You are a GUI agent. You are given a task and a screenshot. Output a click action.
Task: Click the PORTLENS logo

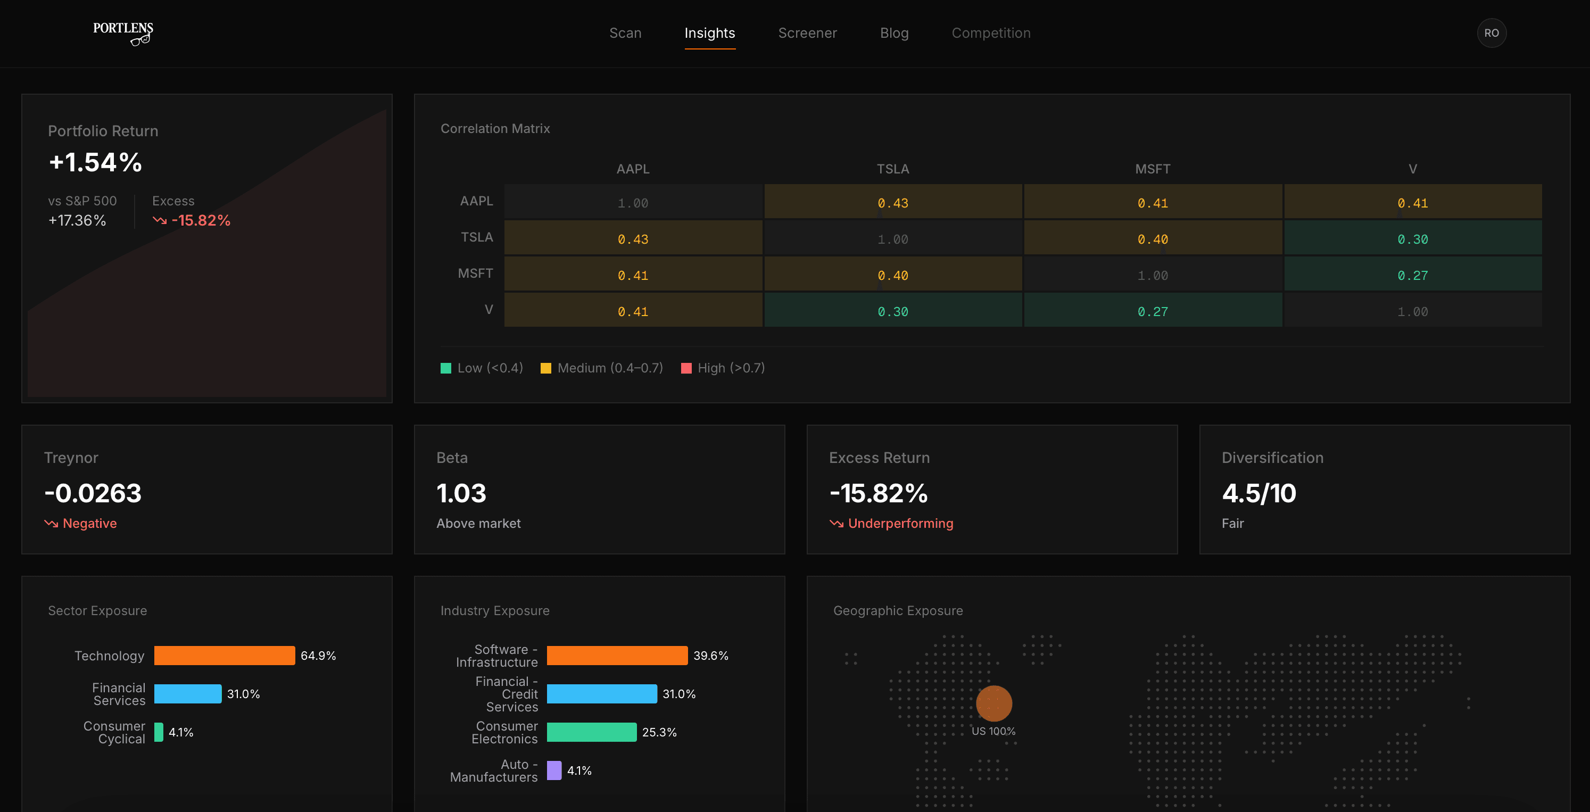tap(123, 34)
